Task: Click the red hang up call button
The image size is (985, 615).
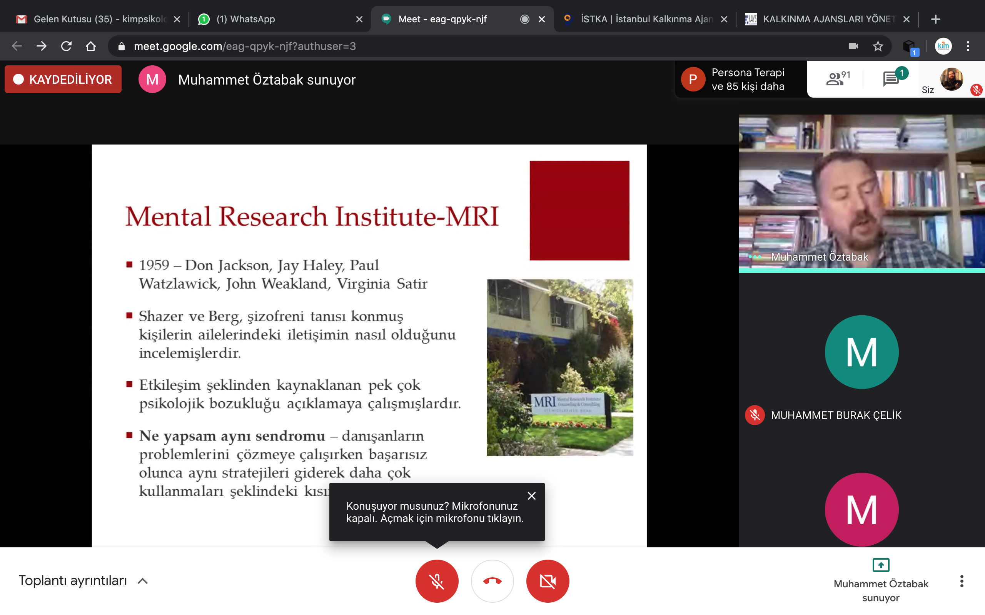Action: coord(492,581)
